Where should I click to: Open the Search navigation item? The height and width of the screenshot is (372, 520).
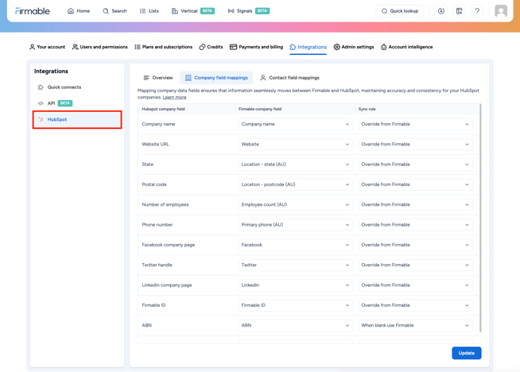(114, 11)
